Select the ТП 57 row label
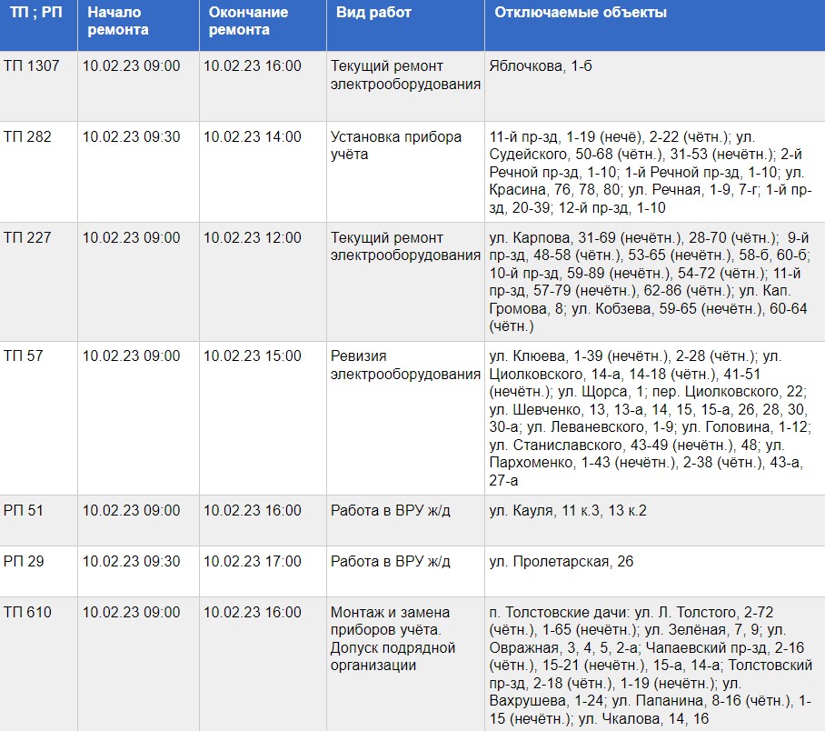Screen dimensions: 825x731 [25, 356]
